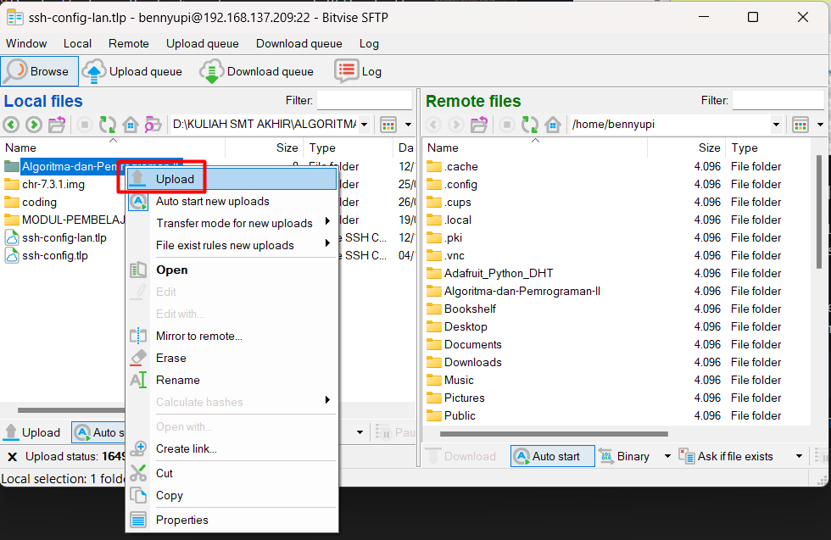Screen dimensions: 831x540
Task: Choose Properties from context menu
Action: pos(232,520)
